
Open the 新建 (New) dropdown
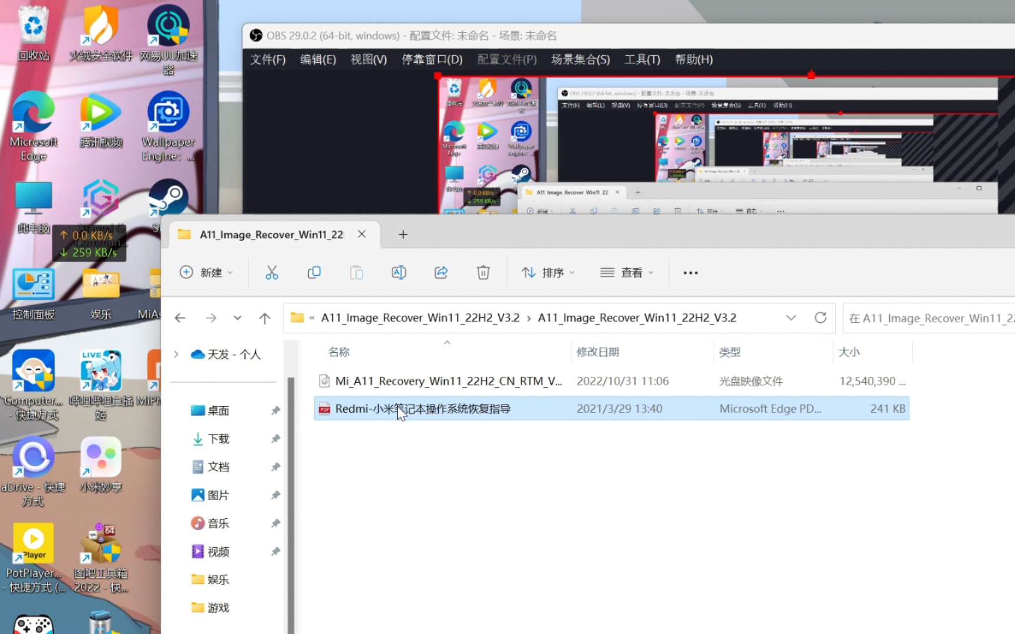206,272
